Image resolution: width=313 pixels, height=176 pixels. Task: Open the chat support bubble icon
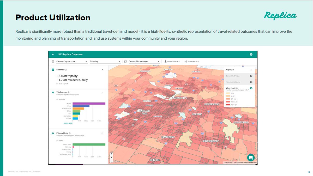pos(251,157)
